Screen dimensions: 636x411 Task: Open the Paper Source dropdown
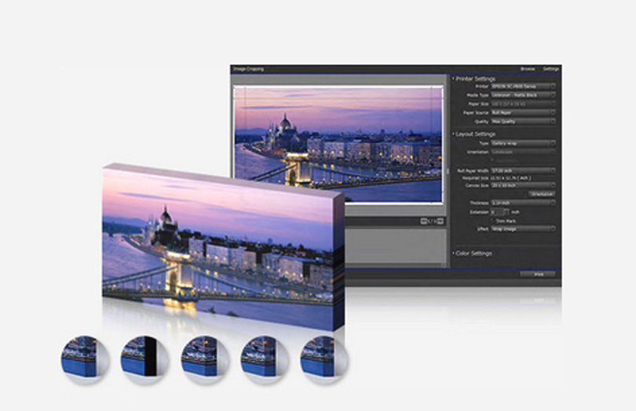pyautogui.click(x=523, y=112)
